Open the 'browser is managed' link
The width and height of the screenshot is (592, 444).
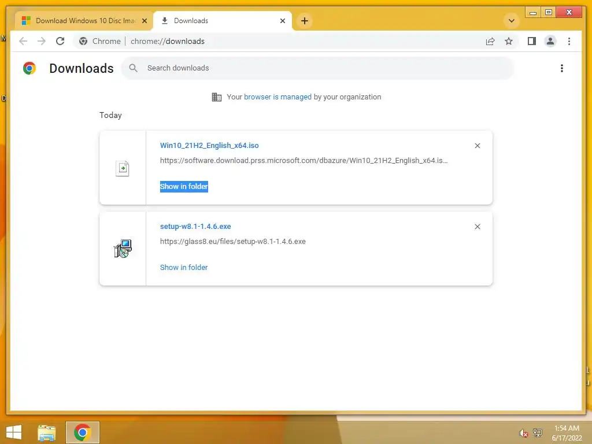pyautogui.click(x=277, y=97)
